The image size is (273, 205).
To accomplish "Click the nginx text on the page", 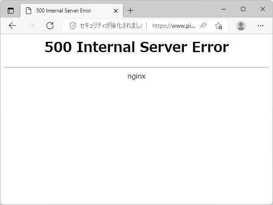I will [x=136, y=76].
